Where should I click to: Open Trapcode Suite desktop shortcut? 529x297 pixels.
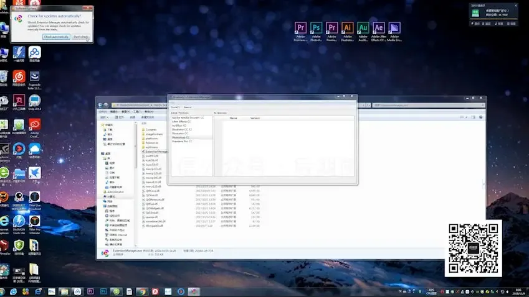pos(34,80)
